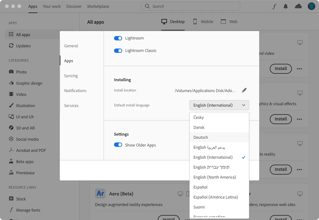Switch to Web apps tab
Screen dimensions: 319x220
tap(229, 21)
